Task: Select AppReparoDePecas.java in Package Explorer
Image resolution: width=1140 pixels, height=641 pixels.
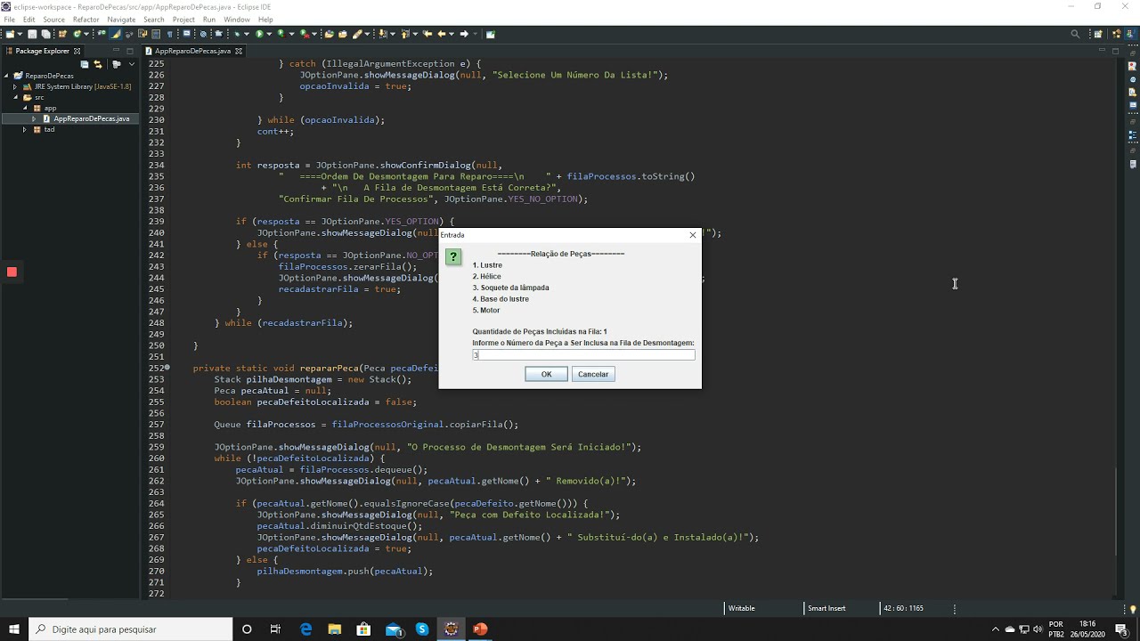Action: click(91, 118)
